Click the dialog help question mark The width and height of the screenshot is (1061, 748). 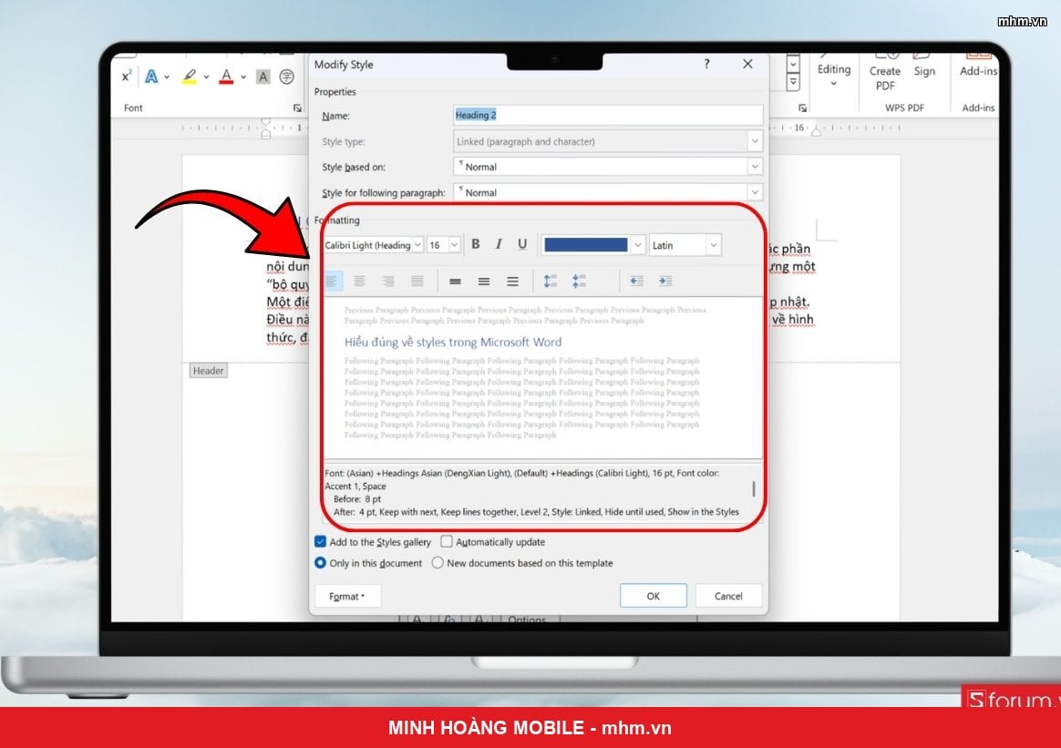click(706, 65)
